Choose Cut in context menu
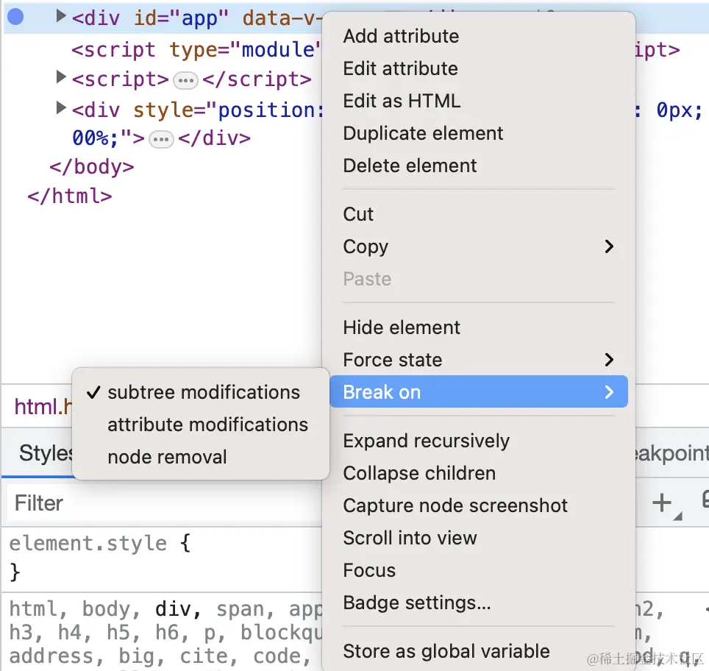The height and width of the screenshot is (671, 709). click(x=478, y=214)
